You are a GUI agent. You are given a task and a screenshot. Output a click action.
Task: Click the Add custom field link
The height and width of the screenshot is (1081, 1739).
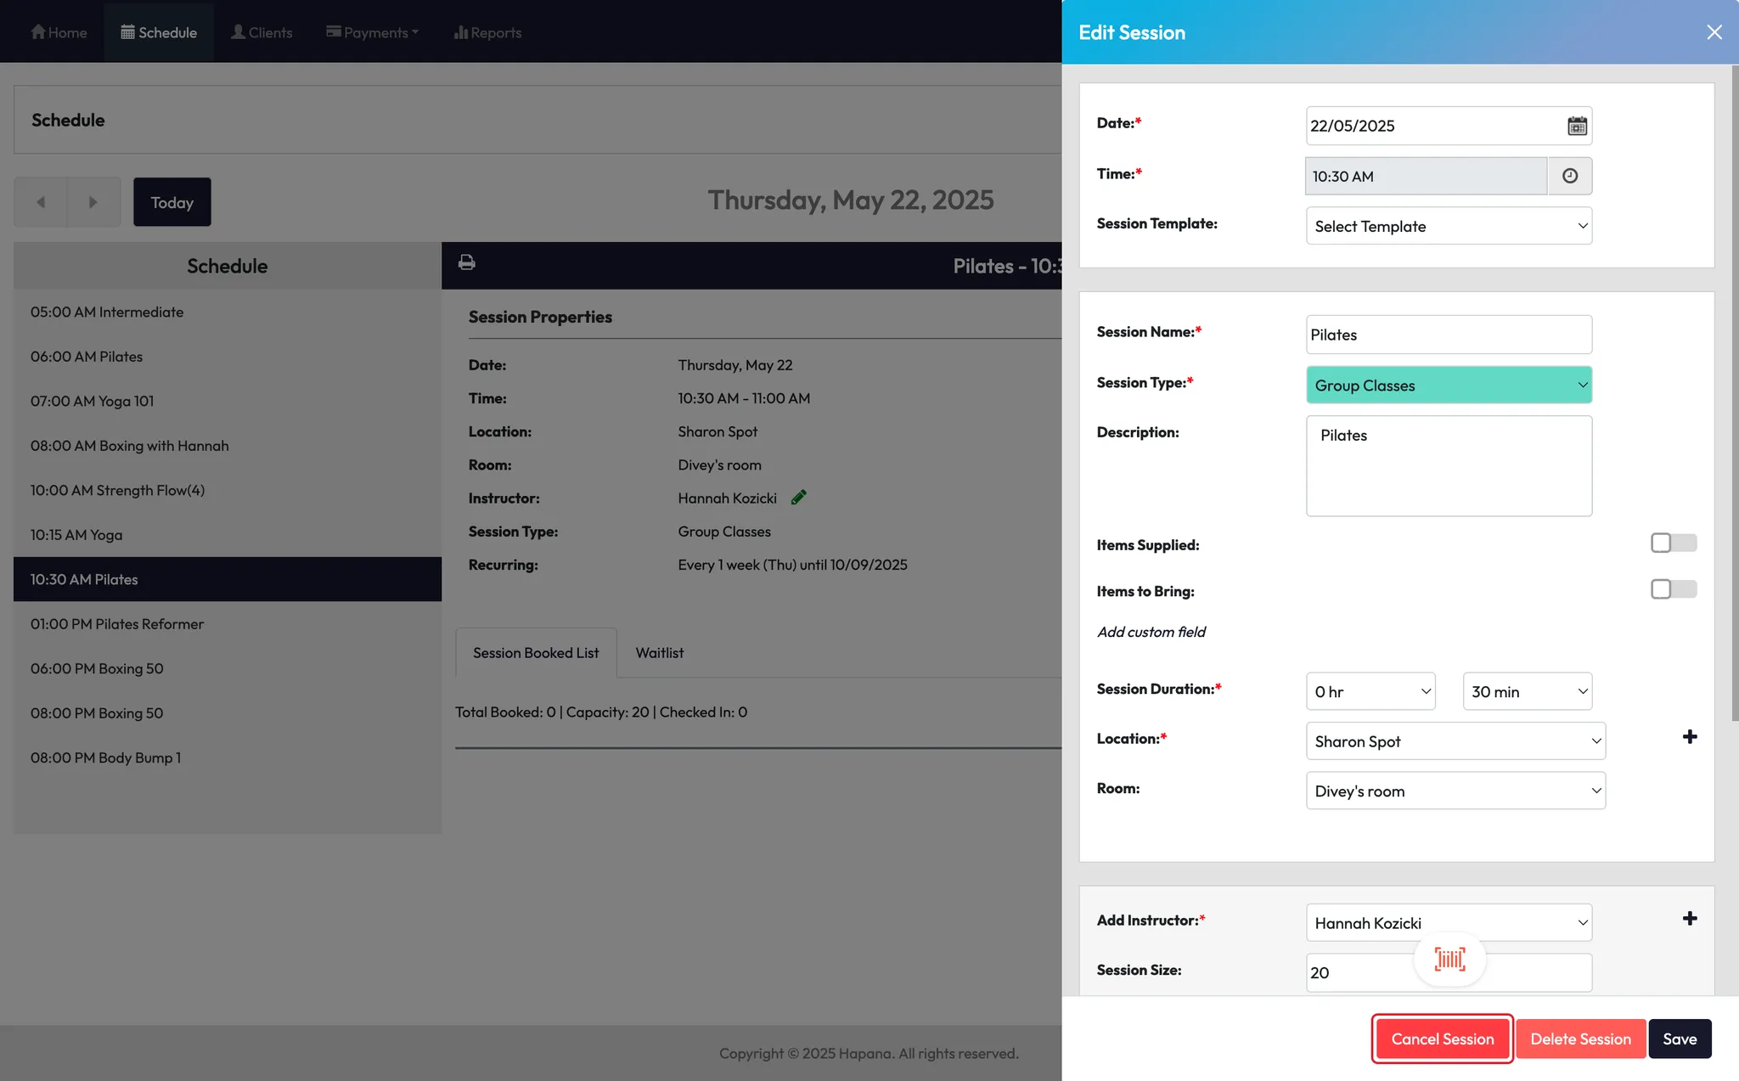tap(1151, 632)
